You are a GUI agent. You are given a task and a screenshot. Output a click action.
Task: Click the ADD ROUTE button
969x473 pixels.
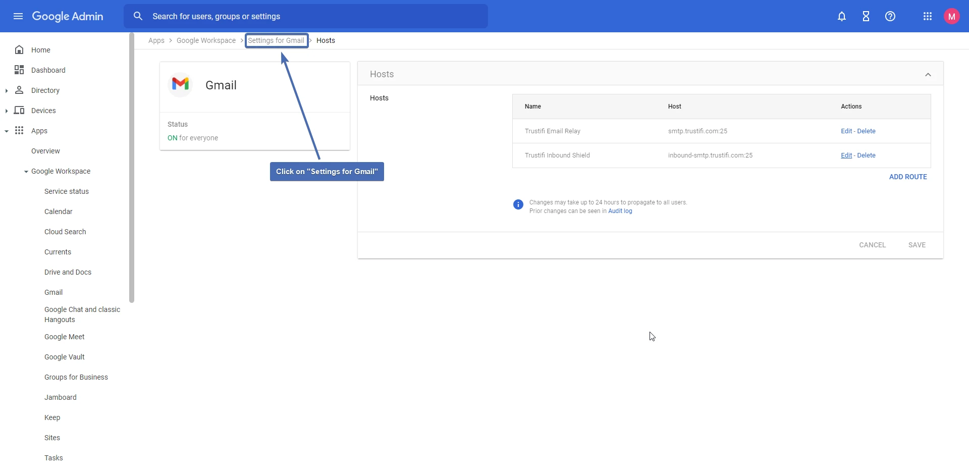908,177
